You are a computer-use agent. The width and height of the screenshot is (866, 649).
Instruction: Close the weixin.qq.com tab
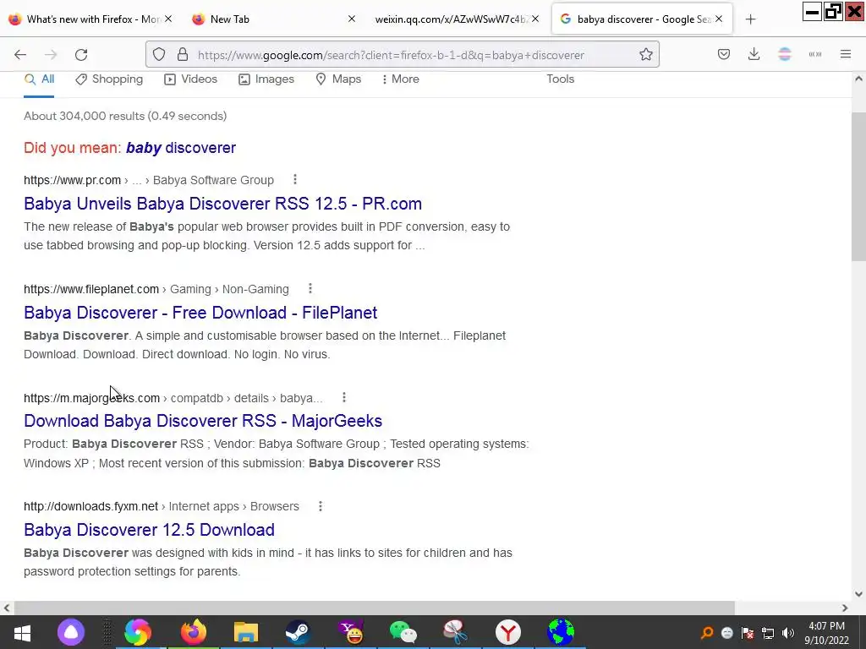click(x=535, y=19)
